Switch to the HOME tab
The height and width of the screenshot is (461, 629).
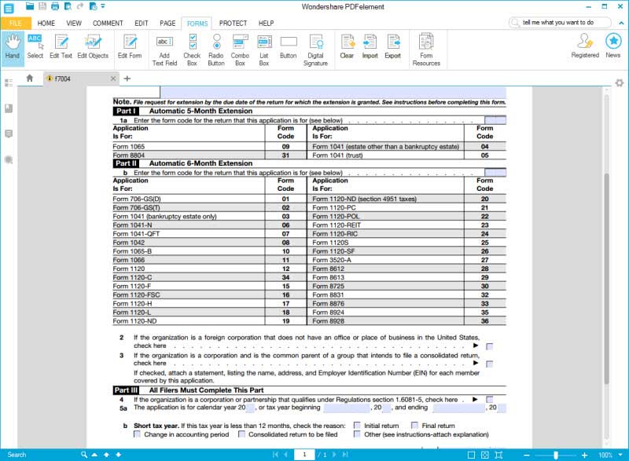(x=46, y=24)
